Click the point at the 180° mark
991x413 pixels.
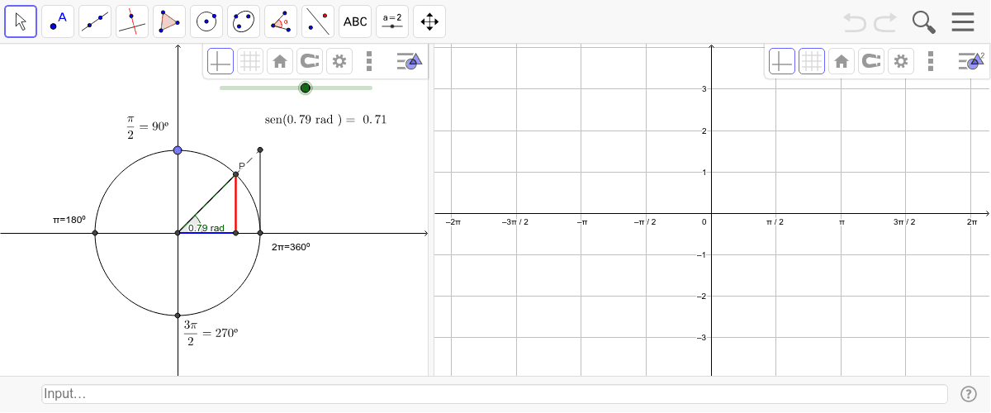[95, 233]
